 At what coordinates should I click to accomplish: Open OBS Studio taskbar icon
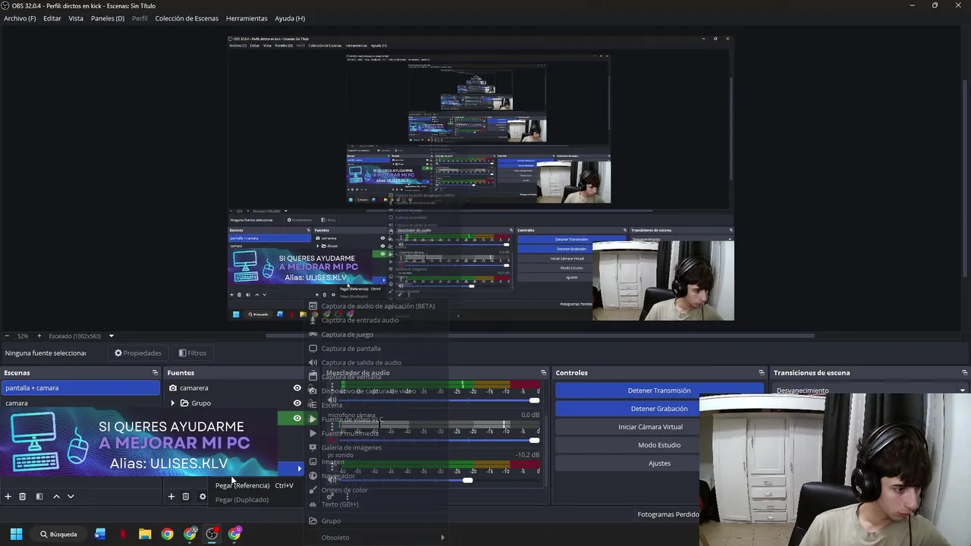tap(212, 534)
